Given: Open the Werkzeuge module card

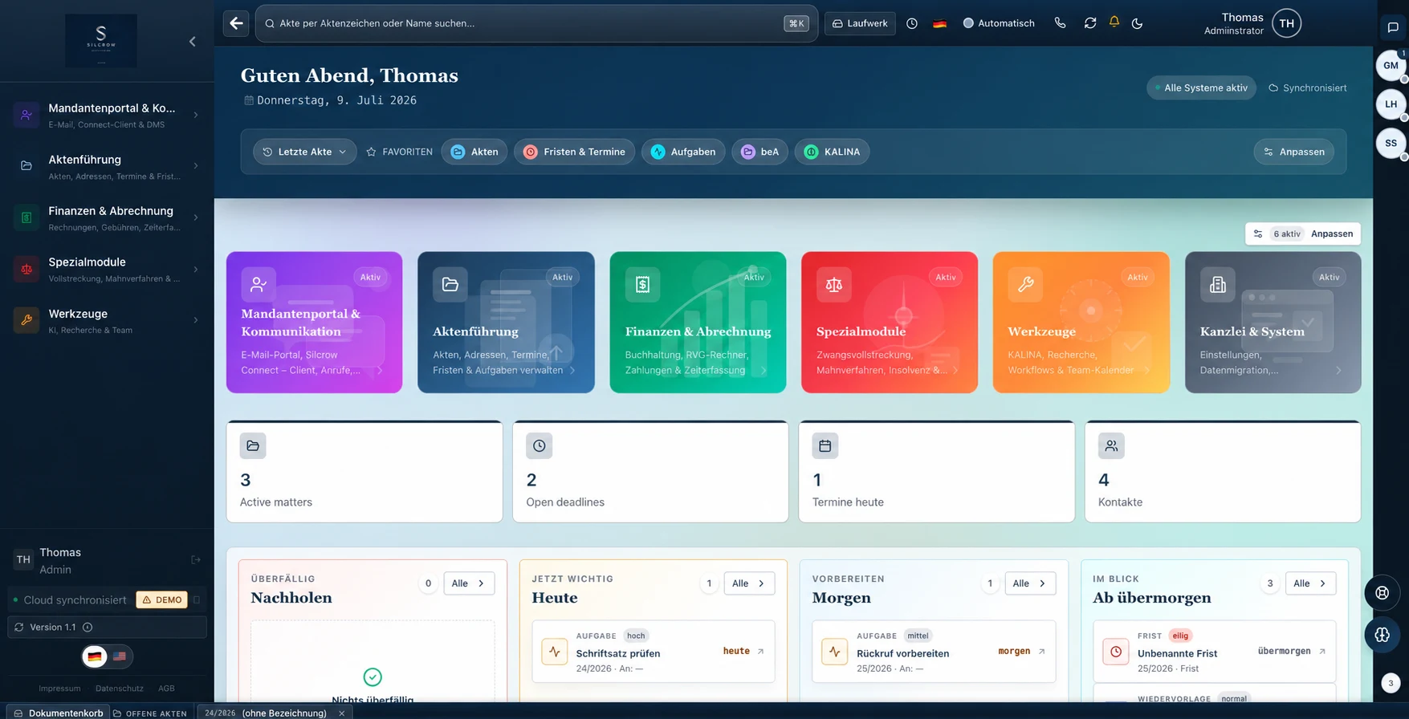Looking at the screenshot, I should pos(1081,323).
